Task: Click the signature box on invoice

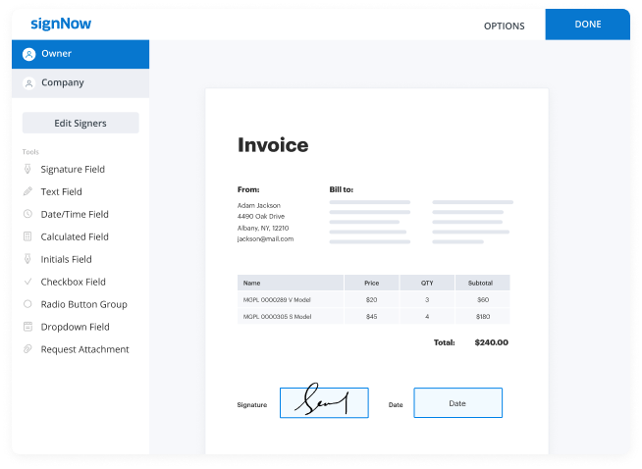Action: 324,403
